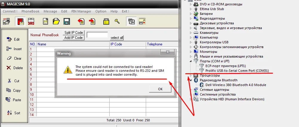Open the Option menu
Viewport: 299px width, 127px height.
coord(101,11)
